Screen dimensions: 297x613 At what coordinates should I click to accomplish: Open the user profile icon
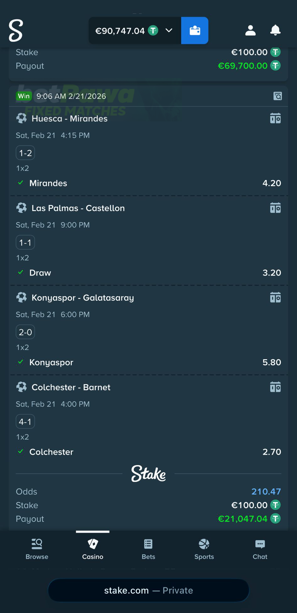(x=250, y=31)
